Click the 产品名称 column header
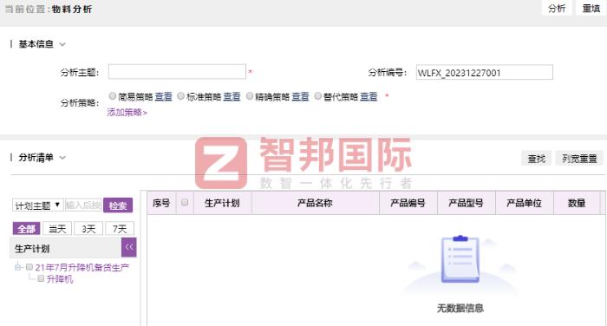 coord(315,203)
